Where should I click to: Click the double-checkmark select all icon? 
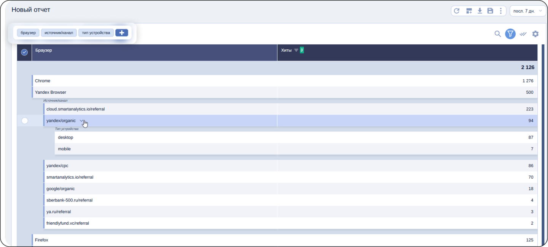coord(523,34)
